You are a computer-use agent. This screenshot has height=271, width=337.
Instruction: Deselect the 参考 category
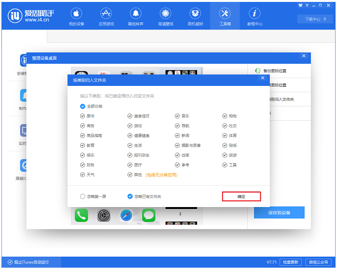click(177, 165)
